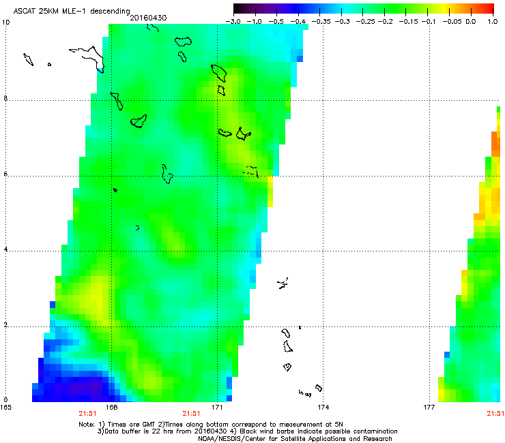Click latitude axis label 0
The height and width of the screenshot is (443, 505).
tap(5, 400)
